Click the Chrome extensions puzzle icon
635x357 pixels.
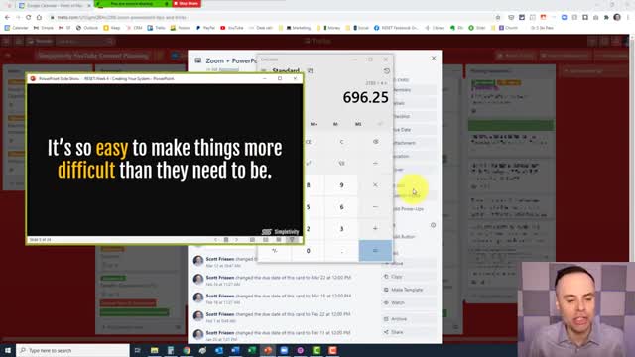(x=606, y=18)
